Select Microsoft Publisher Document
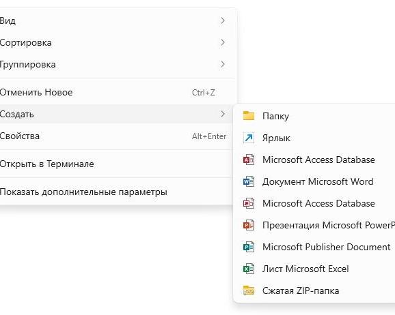Viewport: 395px width, 315px height. coord(315,247)
